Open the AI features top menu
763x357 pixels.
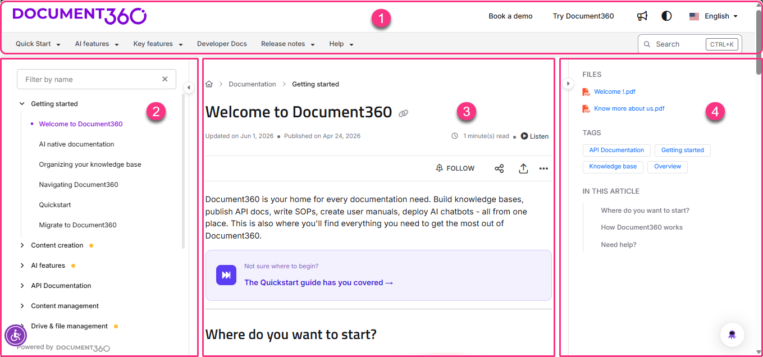97,44
